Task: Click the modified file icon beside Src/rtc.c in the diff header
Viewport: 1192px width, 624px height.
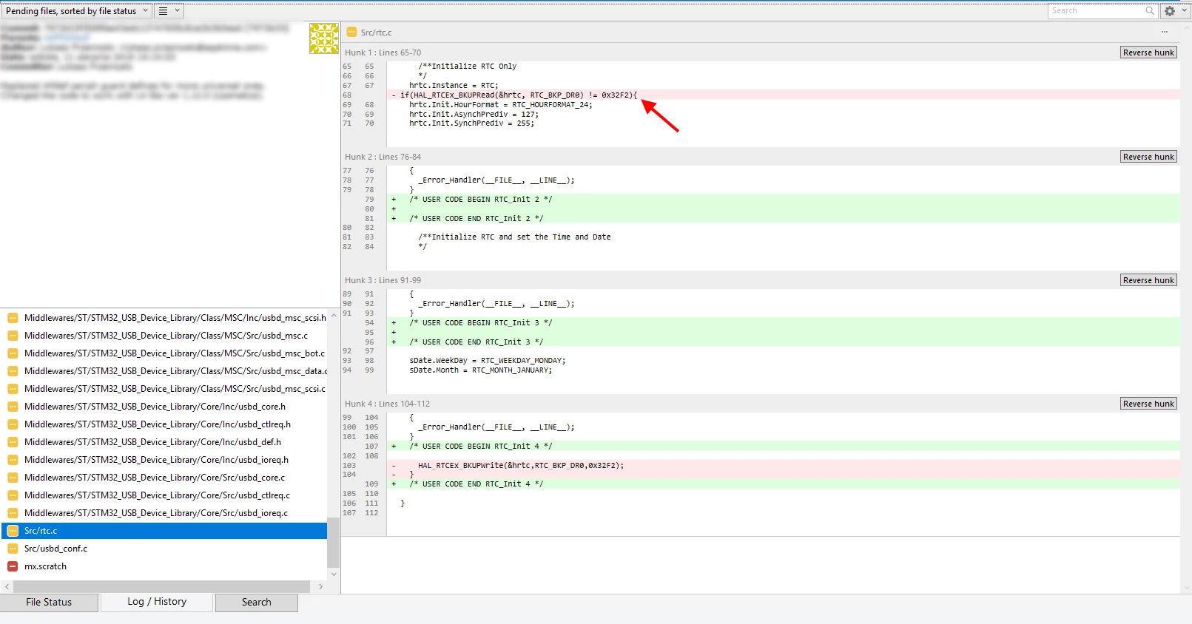Action: [352, 33]
